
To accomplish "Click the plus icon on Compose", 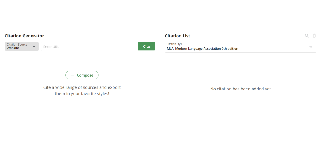I will point(72,75).
